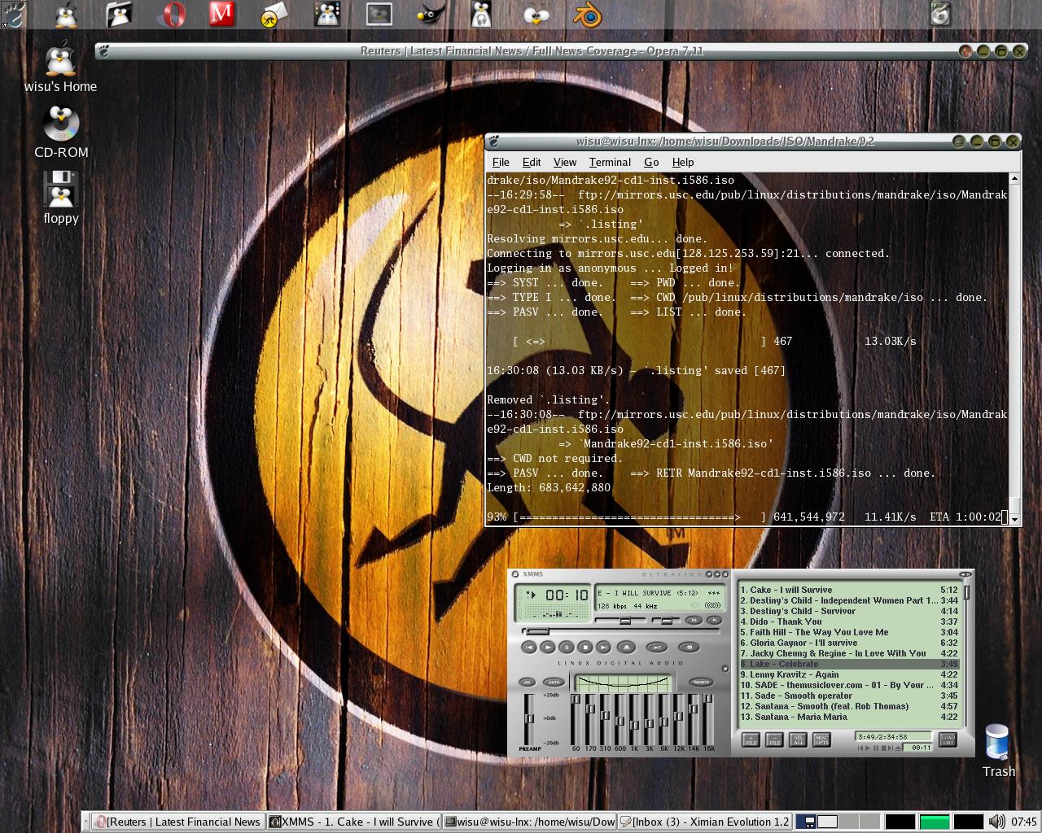This screenshot has width=1042, height=833.
Task: Open the penguin with headphones launcher
Action: pyautogui.click(x=483, y=14)
